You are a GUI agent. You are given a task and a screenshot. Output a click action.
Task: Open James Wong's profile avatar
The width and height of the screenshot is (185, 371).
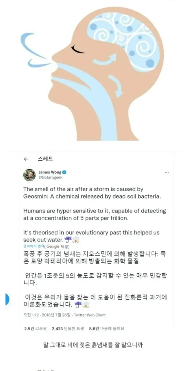pyautogui.click(x=29, y=174)
